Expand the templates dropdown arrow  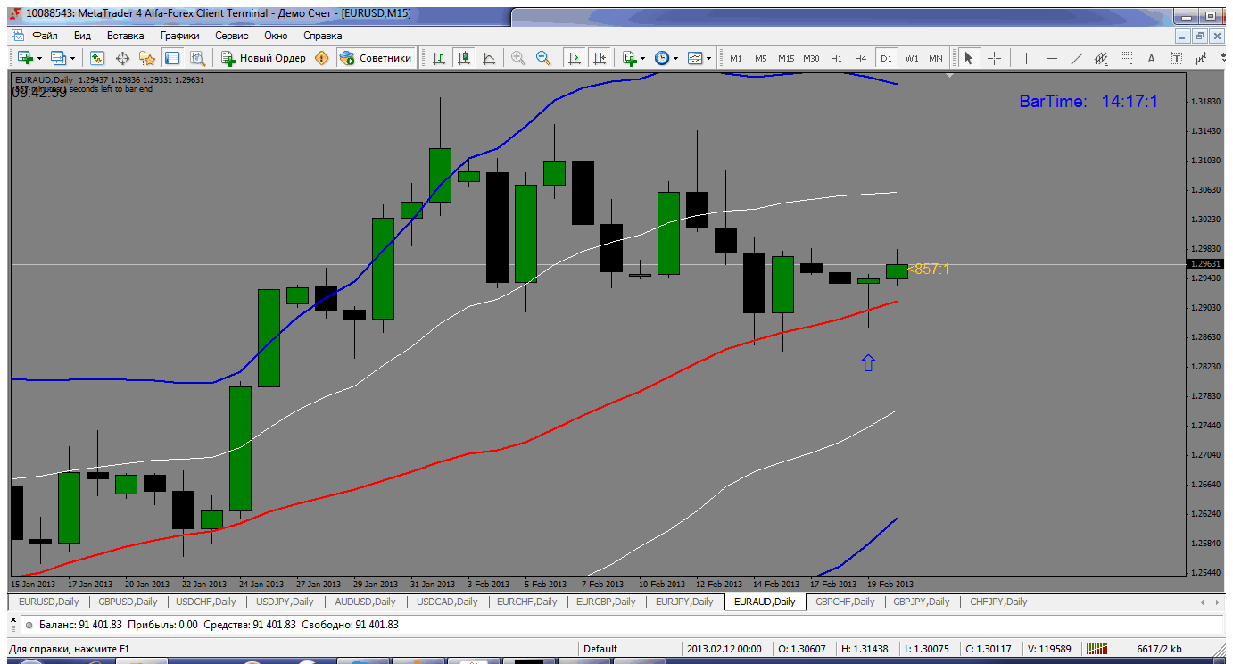click(709, 58)
